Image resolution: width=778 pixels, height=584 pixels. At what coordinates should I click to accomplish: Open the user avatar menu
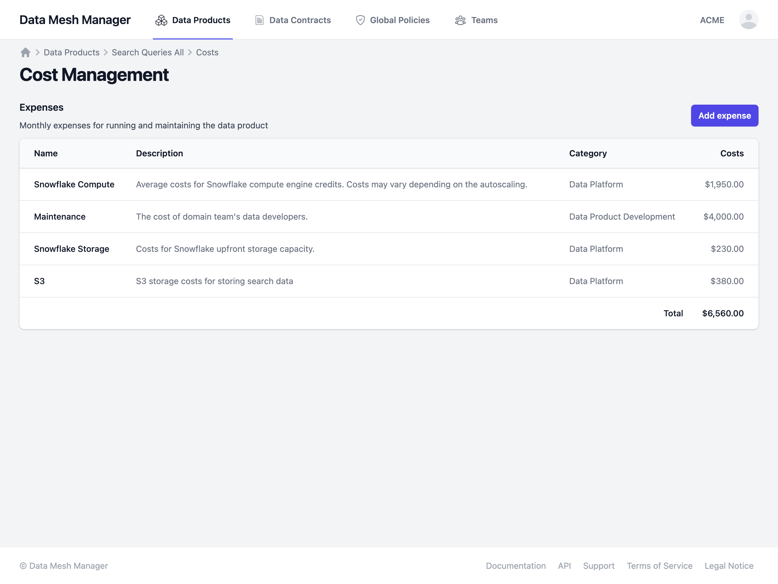click(748, 20)
